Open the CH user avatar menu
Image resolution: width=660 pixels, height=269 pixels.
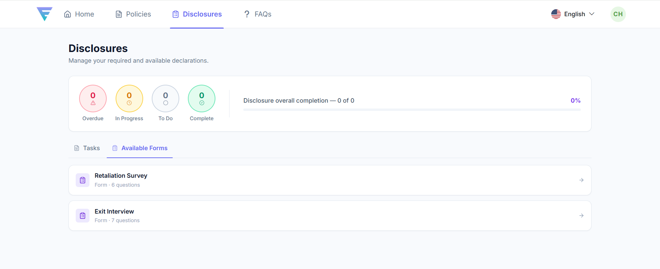pyautogui.click(x=618, y=14)
